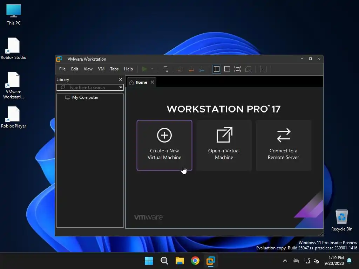The height and width of the screenshot is (269, 359).
Task: Click the Revert to Snapshot toolbar icon
Action: pyautogui.click(x=191, y=69)
